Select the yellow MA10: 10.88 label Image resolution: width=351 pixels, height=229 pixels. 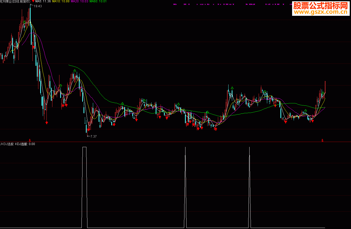click(x=61, y=2)
